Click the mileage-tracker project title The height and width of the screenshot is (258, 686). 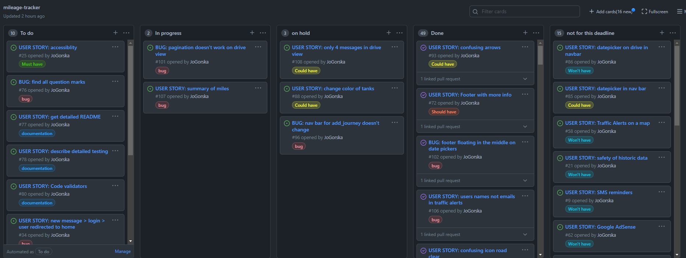[x=22, y=7]
